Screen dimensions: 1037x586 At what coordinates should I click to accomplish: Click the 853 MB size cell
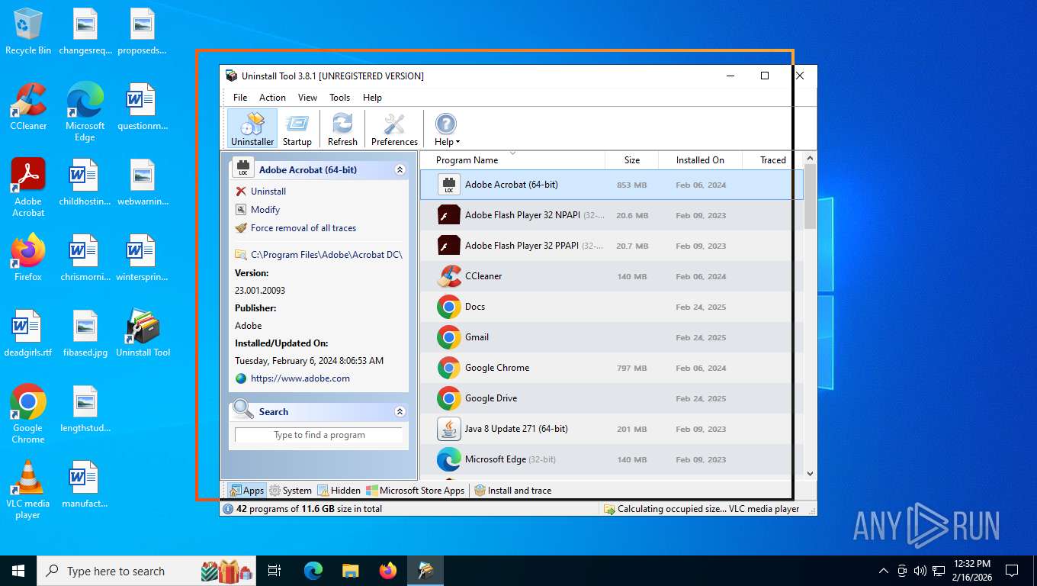[x=631, y=185]
